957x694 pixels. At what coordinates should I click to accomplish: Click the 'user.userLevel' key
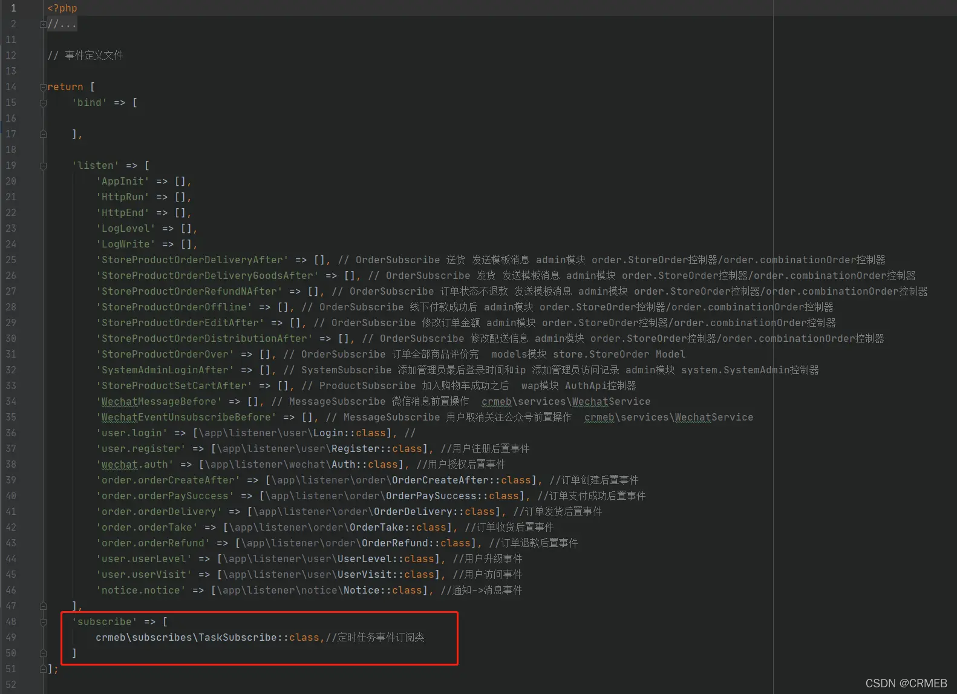coord(144,559)
